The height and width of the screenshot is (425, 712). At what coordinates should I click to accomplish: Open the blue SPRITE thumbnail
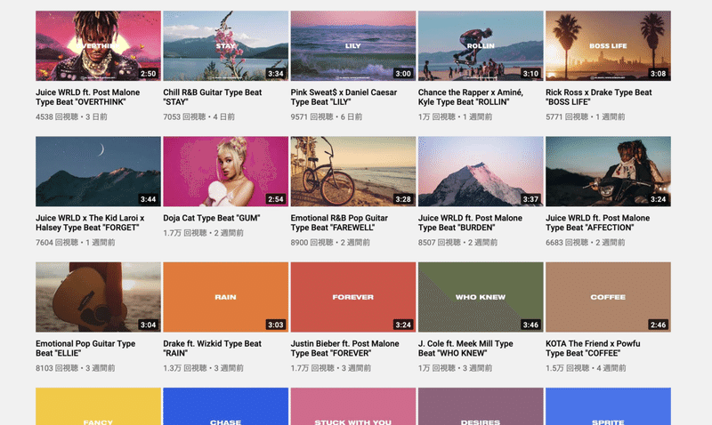(x=608, y=406)
